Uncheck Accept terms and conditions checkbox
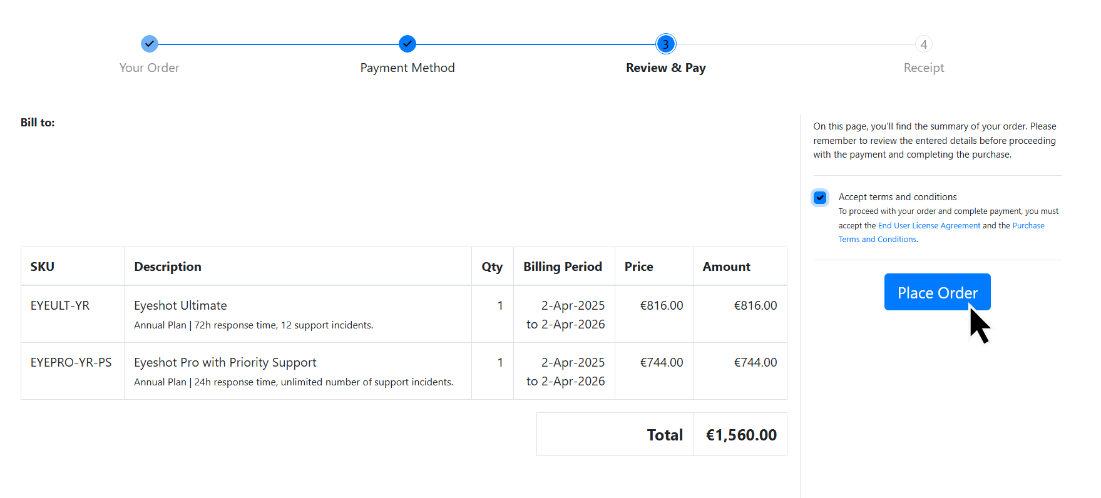 click(820, 198)
